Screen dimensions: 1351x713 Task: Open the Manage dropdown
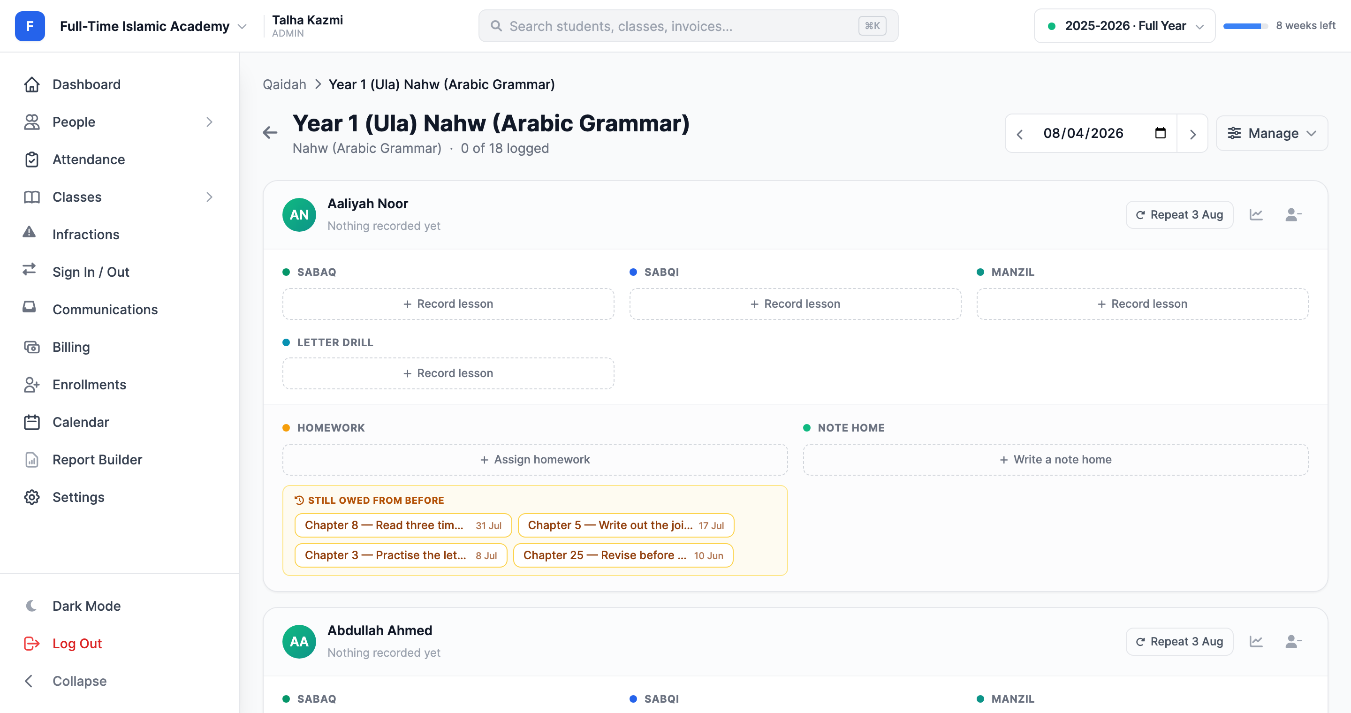1272,133
